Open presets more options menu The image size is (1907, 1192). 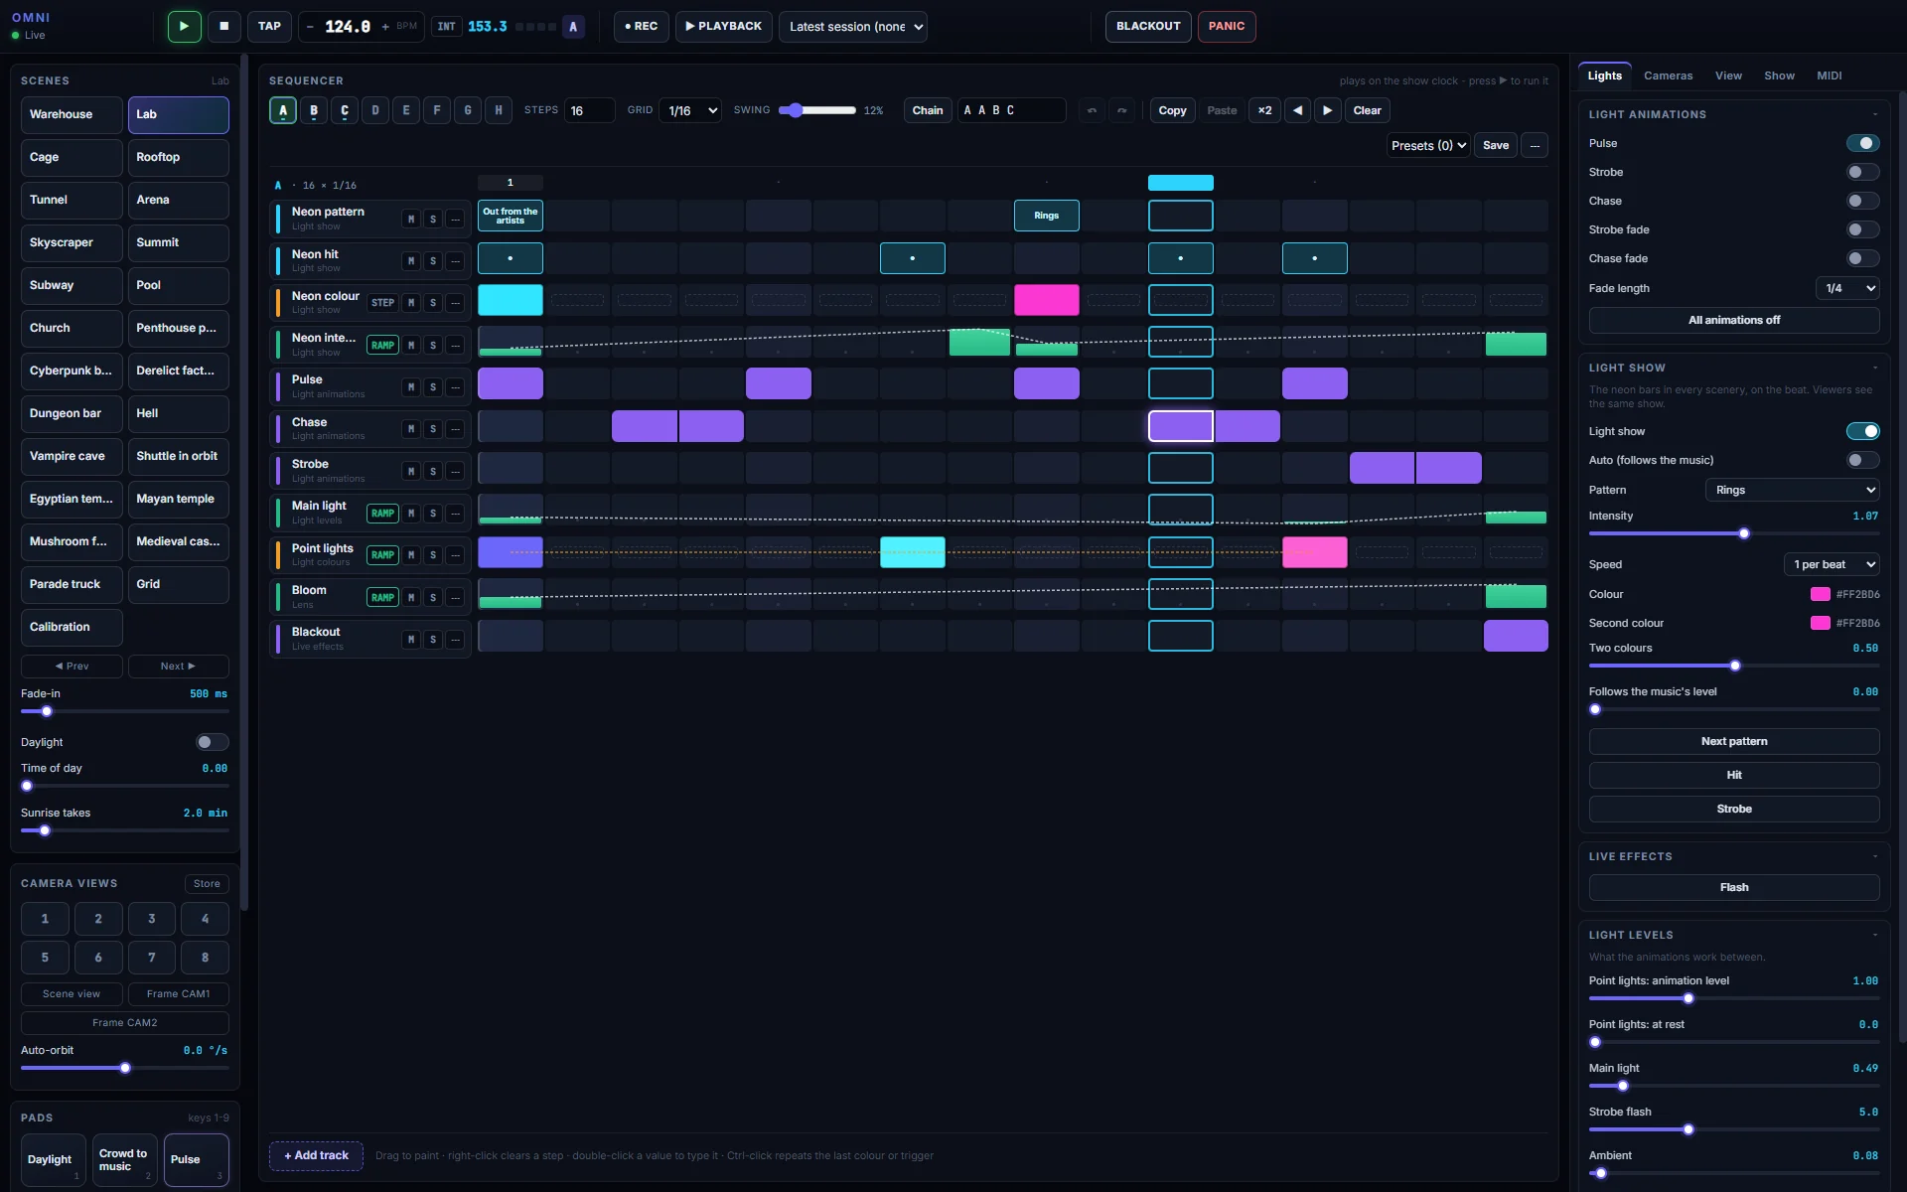click(1535, 145)
